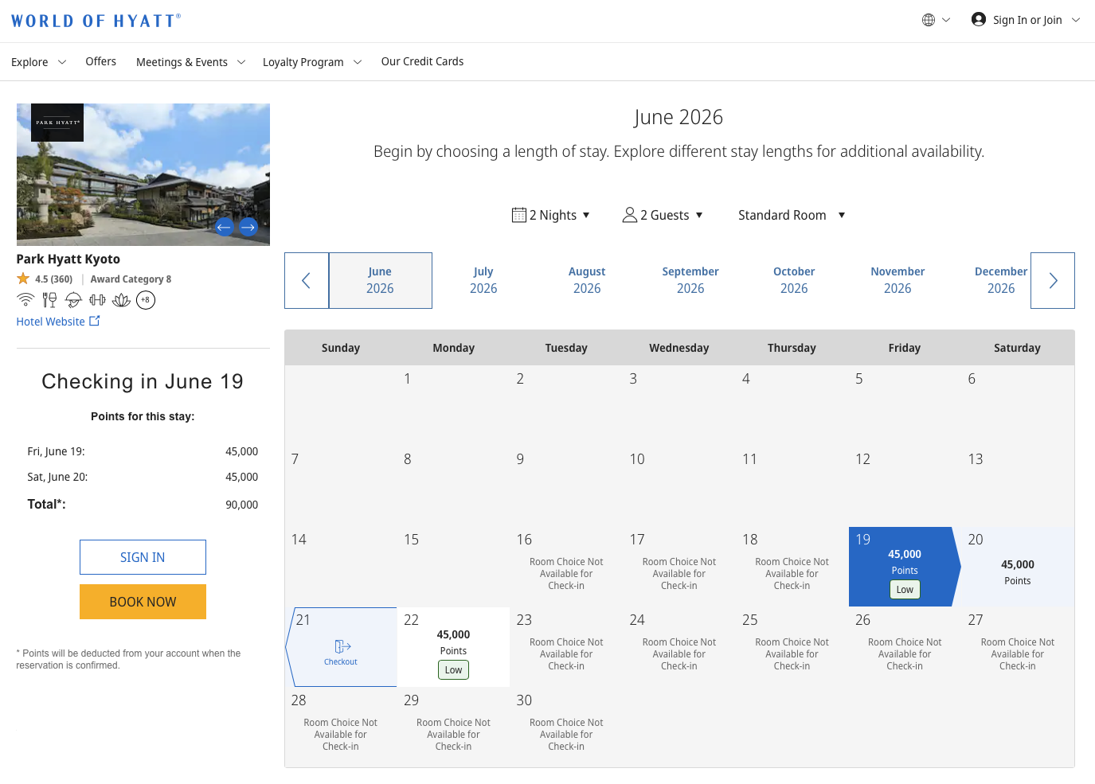This screenshot has height=784, width=1095.
Task: Select June 19 check-in date cell
Action: click(x=905, y=567)
